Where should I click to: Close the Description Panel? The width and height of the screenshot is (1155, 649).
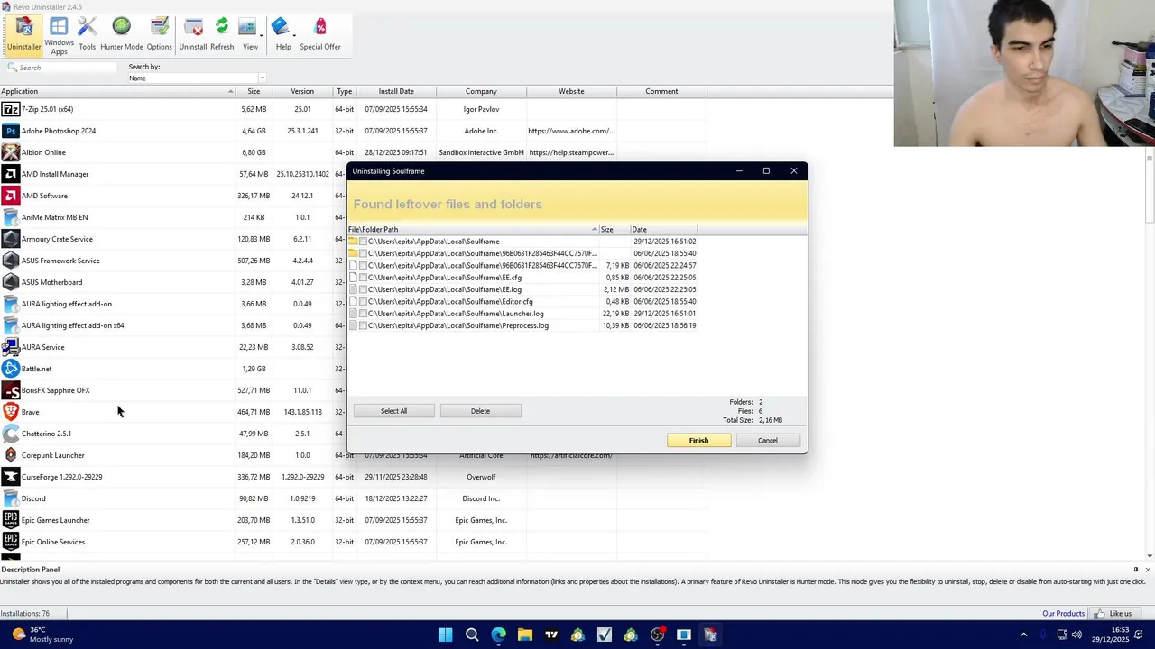(1148, 570)
